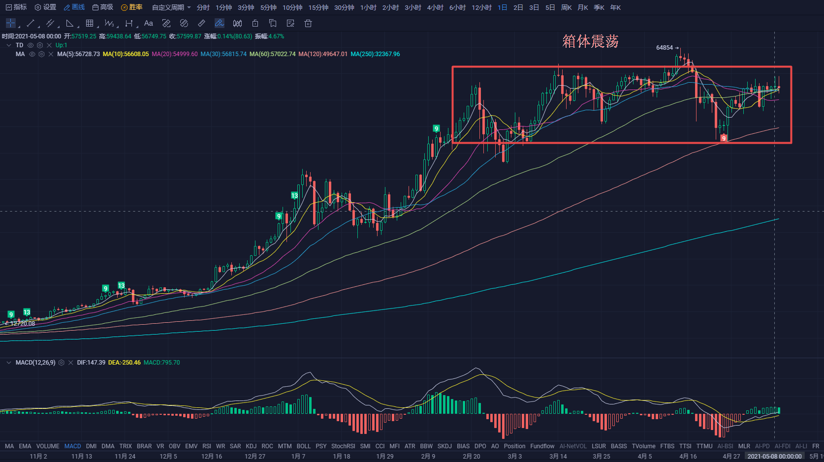The image size is (824, 462).
Task: Select the ruler tool icon
Action: point(201,23)
